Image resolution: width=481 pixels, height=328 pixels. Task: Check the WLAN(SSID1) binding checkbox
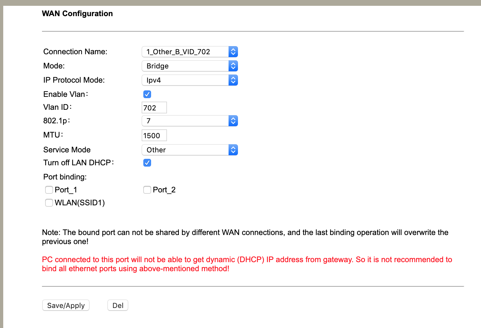point(49,203)
